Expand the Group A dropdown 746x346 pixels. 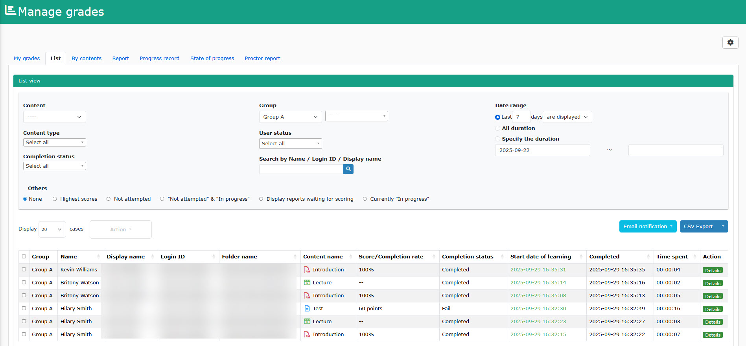coord(290,117)
